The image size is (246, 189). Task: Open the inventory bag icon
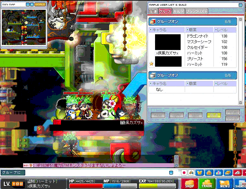coord(209,173)
